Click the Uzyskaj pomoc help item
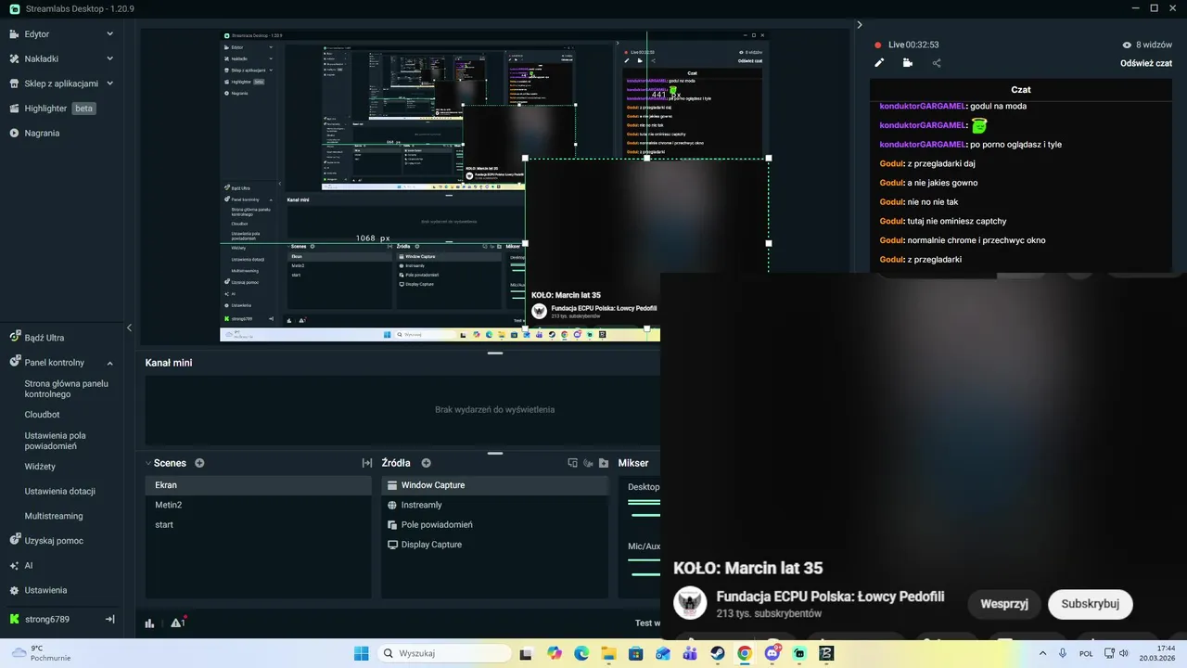 [x=54, y=540]
